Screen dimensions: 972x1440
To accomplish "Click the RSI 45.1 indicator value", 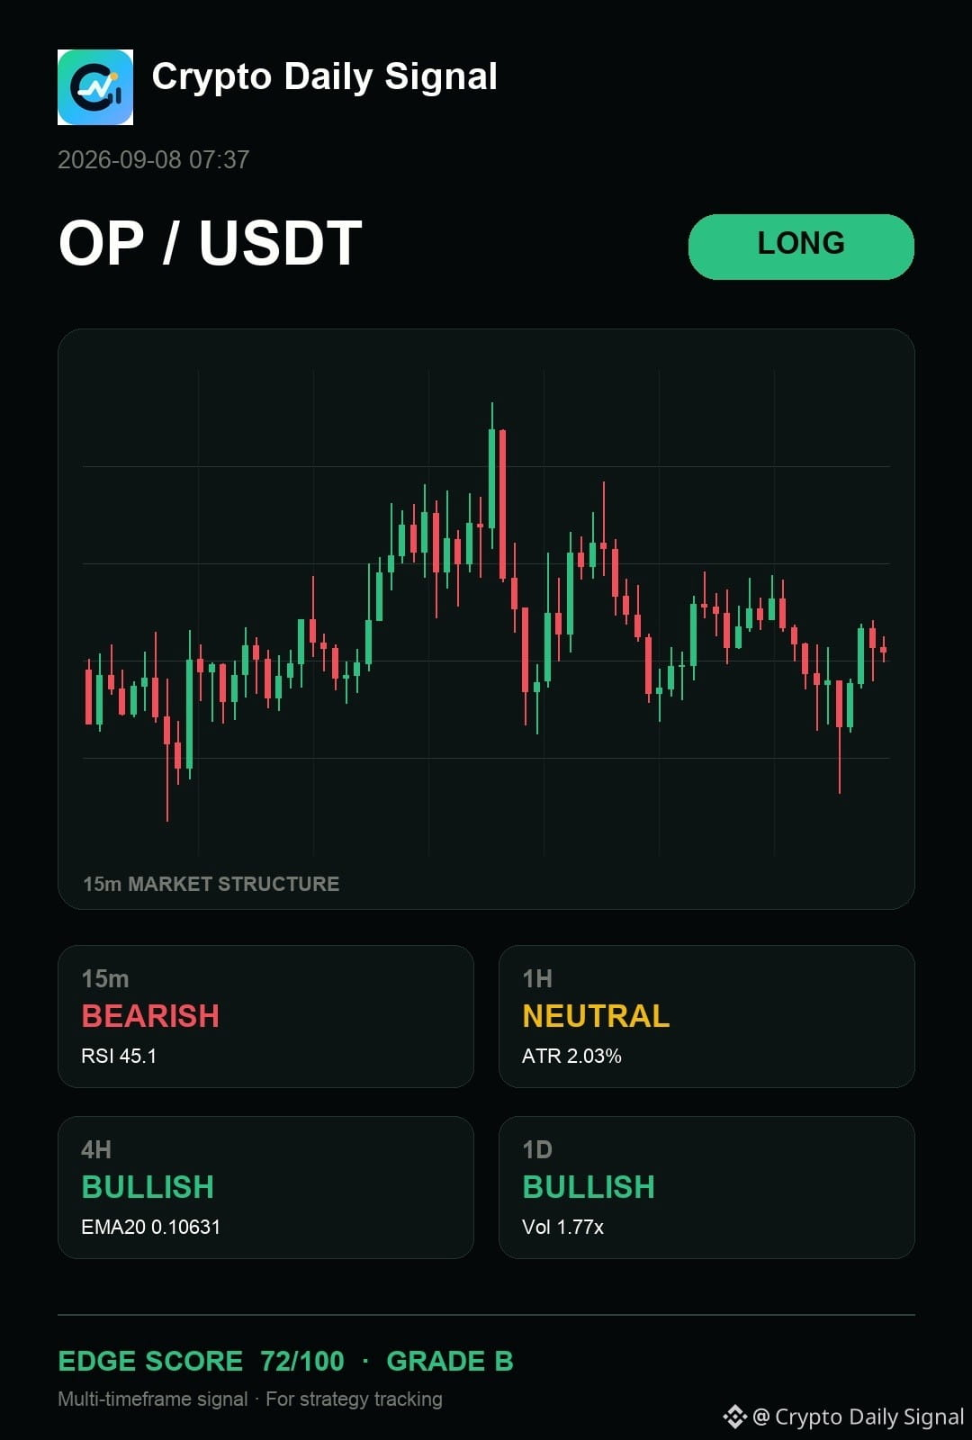I will pos(119,1056).
